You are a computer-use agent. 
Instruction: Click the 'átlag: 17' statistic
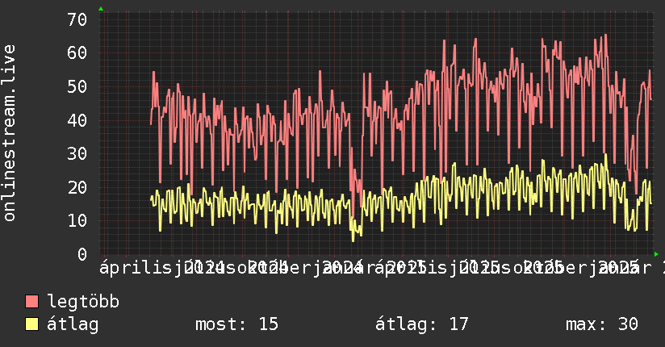coord(422,324)
